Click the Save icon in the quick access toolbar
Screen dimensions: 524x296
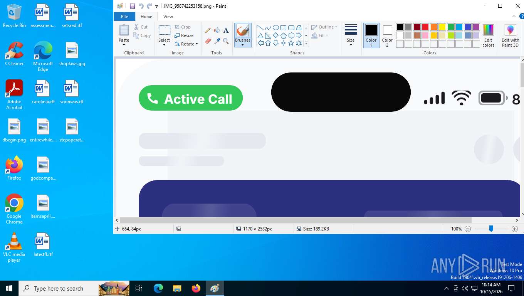[133, 6]
